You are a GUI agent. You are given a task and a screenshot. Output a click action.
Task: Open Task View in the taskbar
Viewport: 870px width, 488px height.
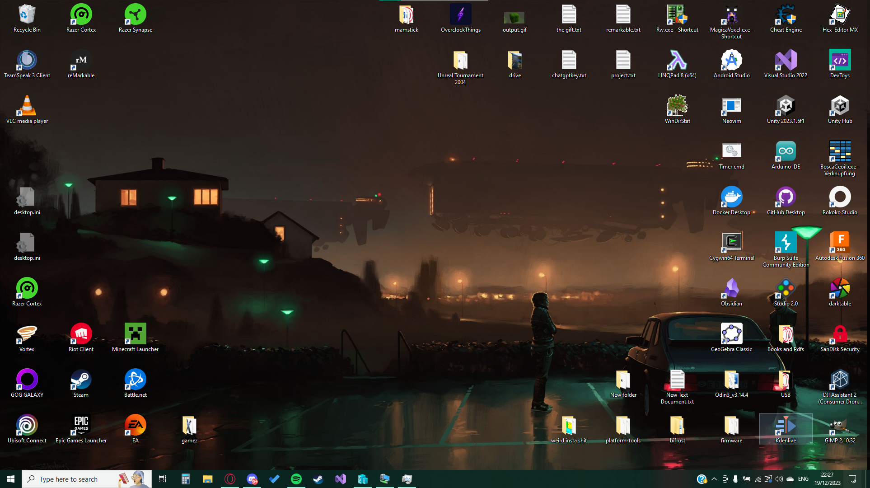[163, 479]
